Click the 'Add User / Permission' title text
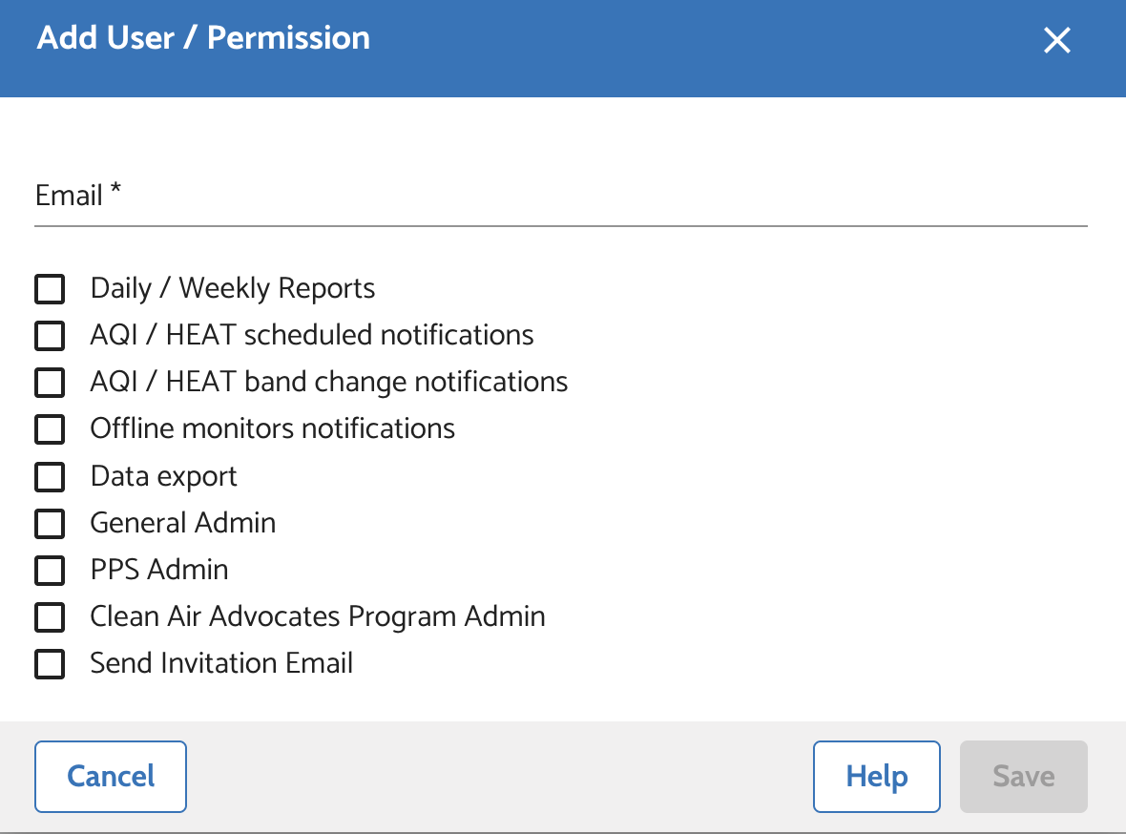 [203, 38]
